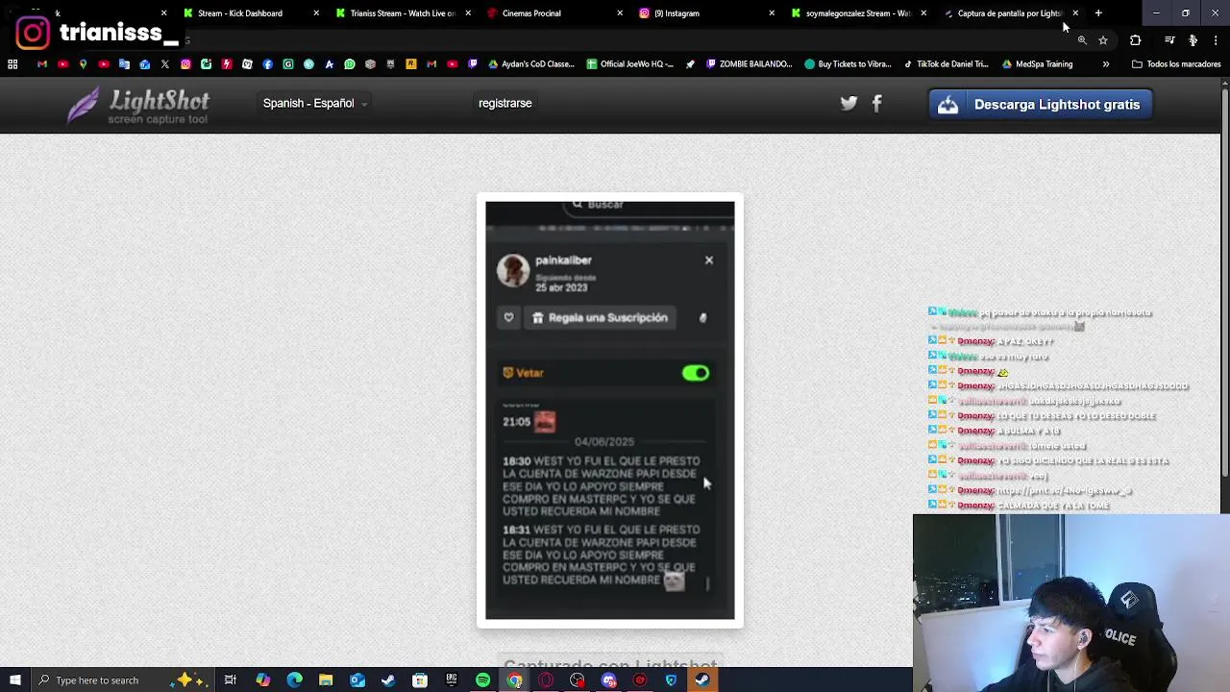
Task: Open Task View on the taskbar
Action: (x=231, y=680)
